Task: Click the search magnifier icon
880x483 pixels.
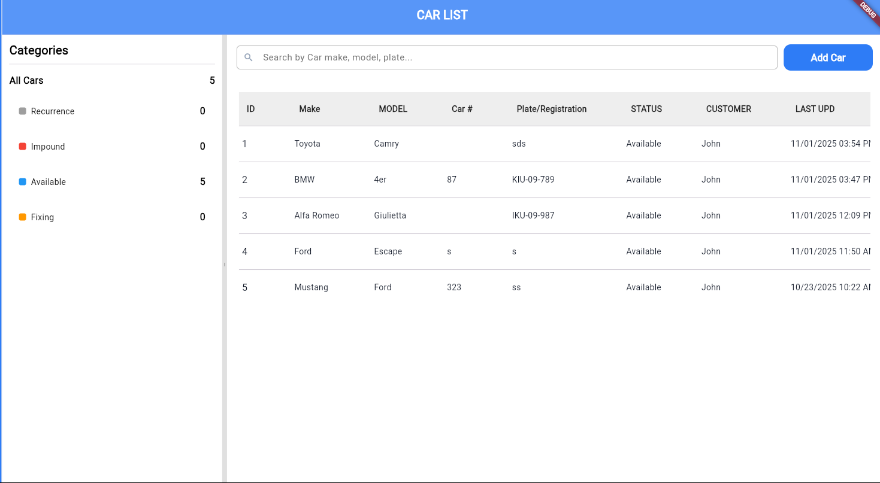Action: pyautogui.click(x=248, y=57)
